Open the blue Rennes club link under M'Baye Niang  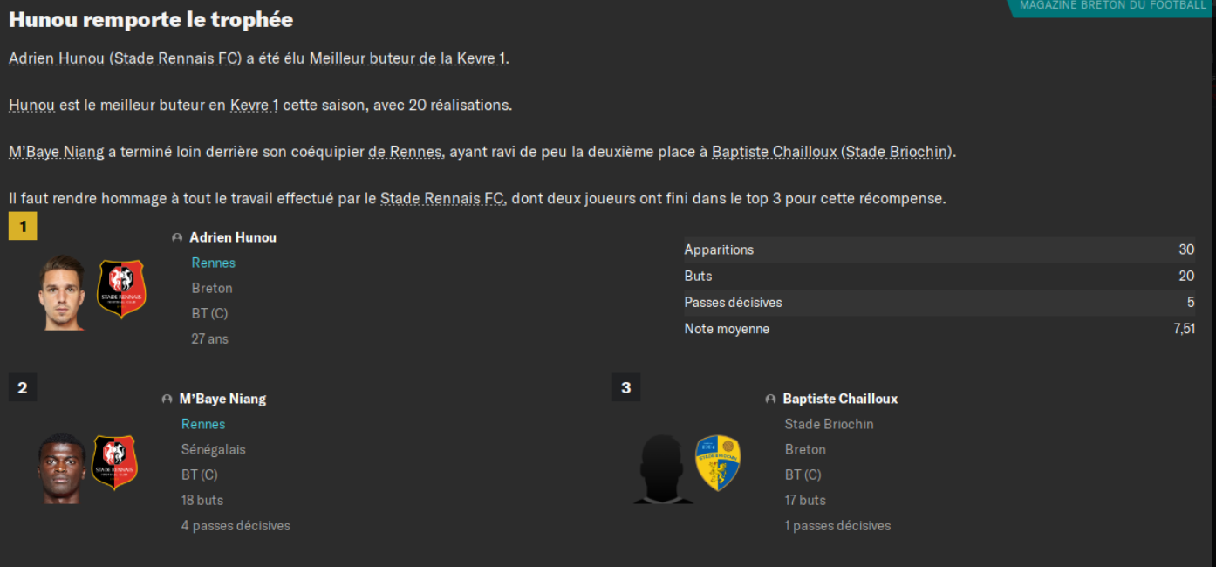click(x=203, y=424)
